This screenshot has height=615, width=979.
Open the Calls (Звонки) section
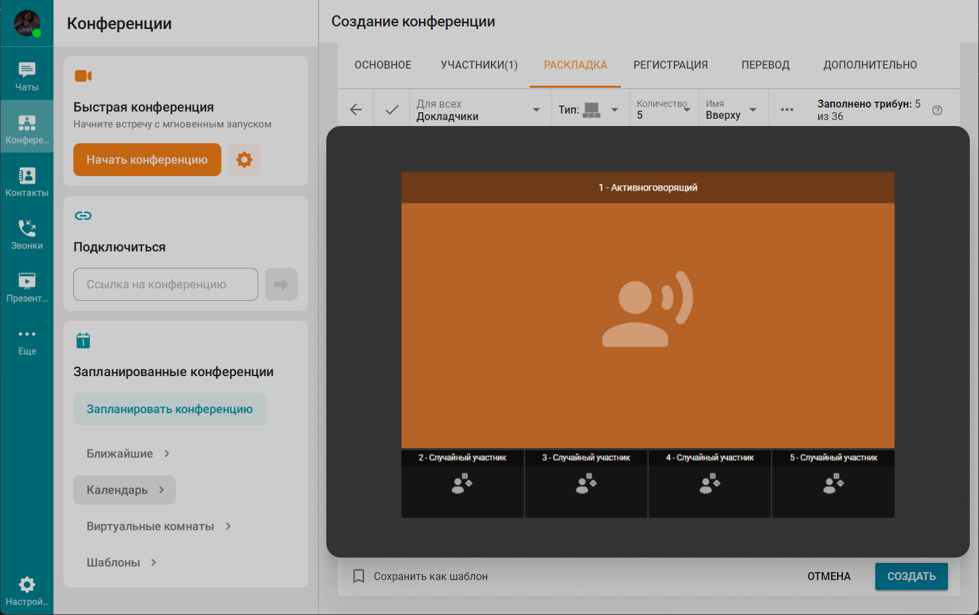pyautogui.click(x=27, y=234)
